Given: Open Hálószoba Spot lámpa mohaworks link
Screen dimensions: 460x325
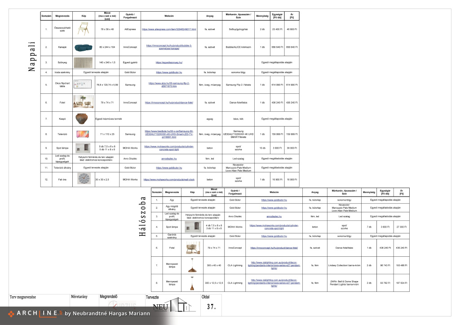Looking at the screenshot, I should click(274, 227).
